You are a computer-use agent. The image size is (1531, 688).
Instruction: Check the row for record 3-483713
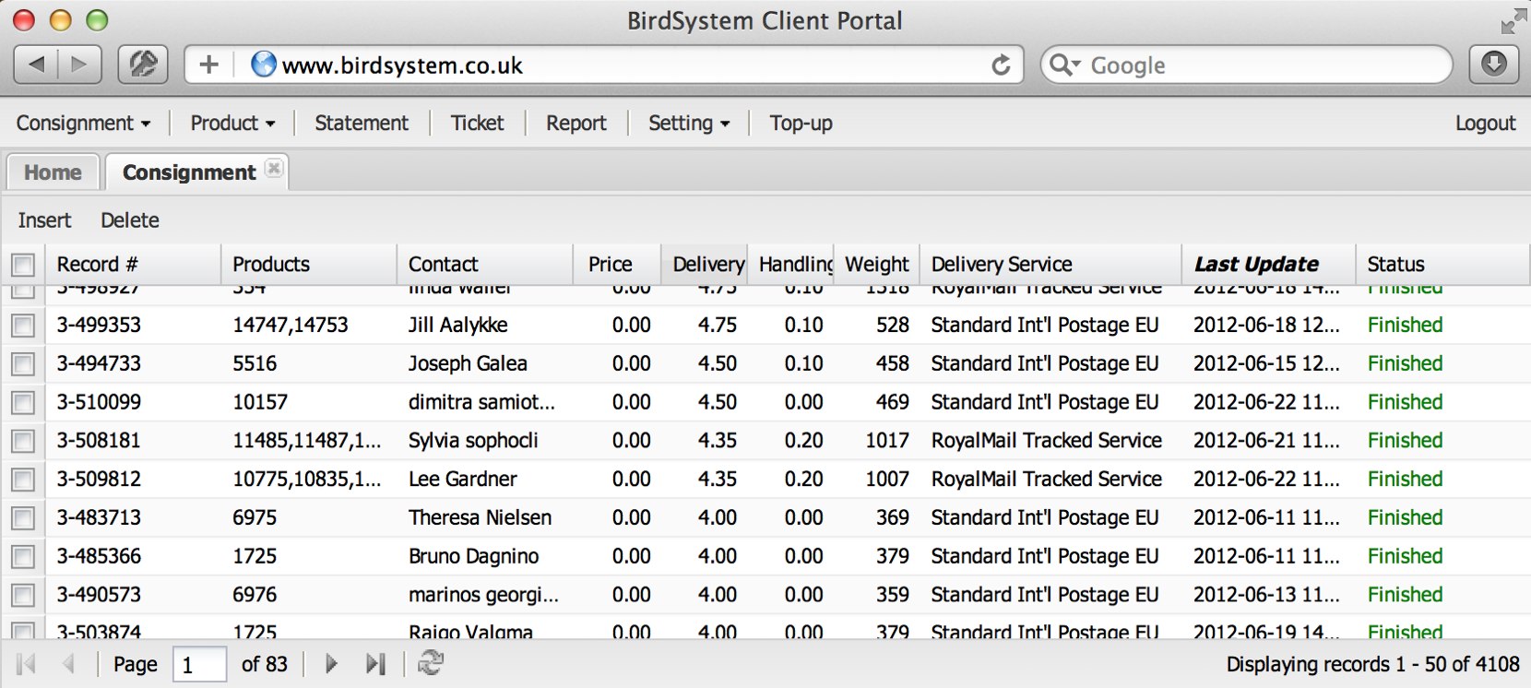click(x=23, y=518)
